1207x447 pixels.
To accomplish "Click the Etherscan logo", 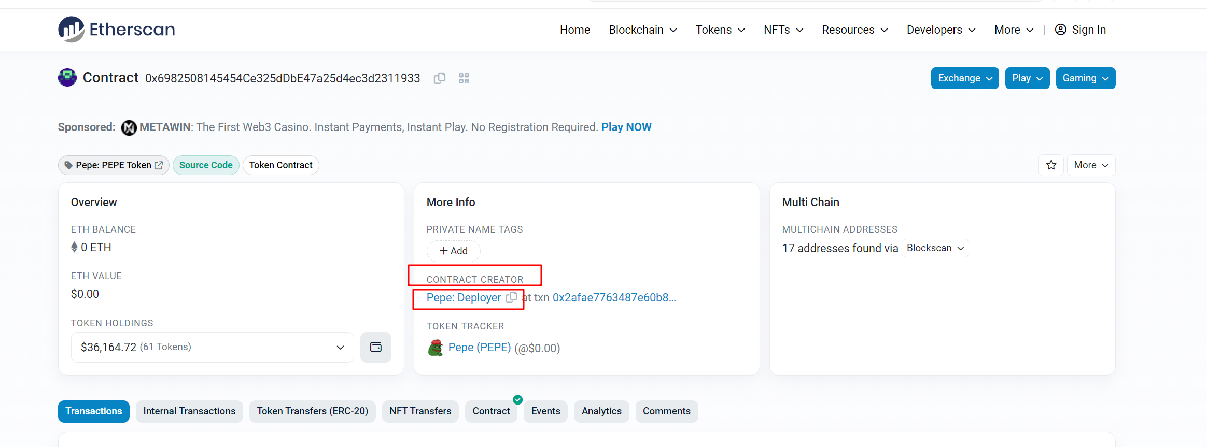I will tap(116, 29).
